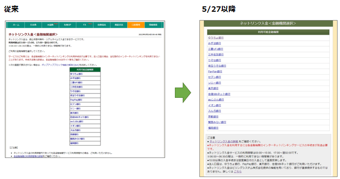Choose auじぶん銀行 in the old 従来 list
Screen dimensions: 340x179
(x=76, y=122)
